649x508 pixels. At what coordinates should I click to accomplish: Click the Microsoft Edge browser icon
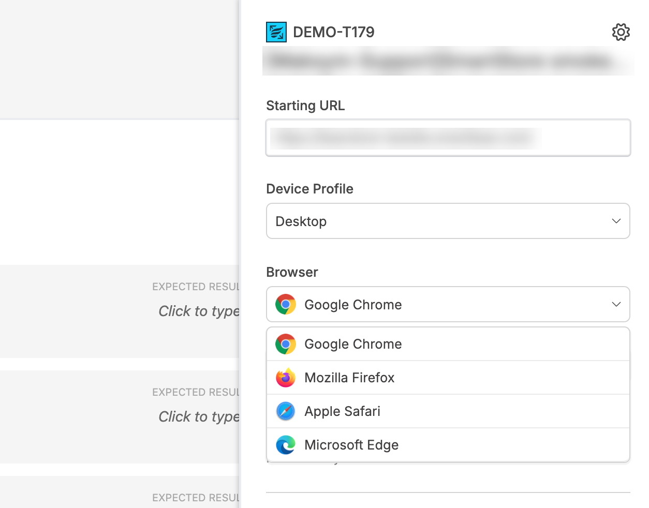click(x=285, y=445)
